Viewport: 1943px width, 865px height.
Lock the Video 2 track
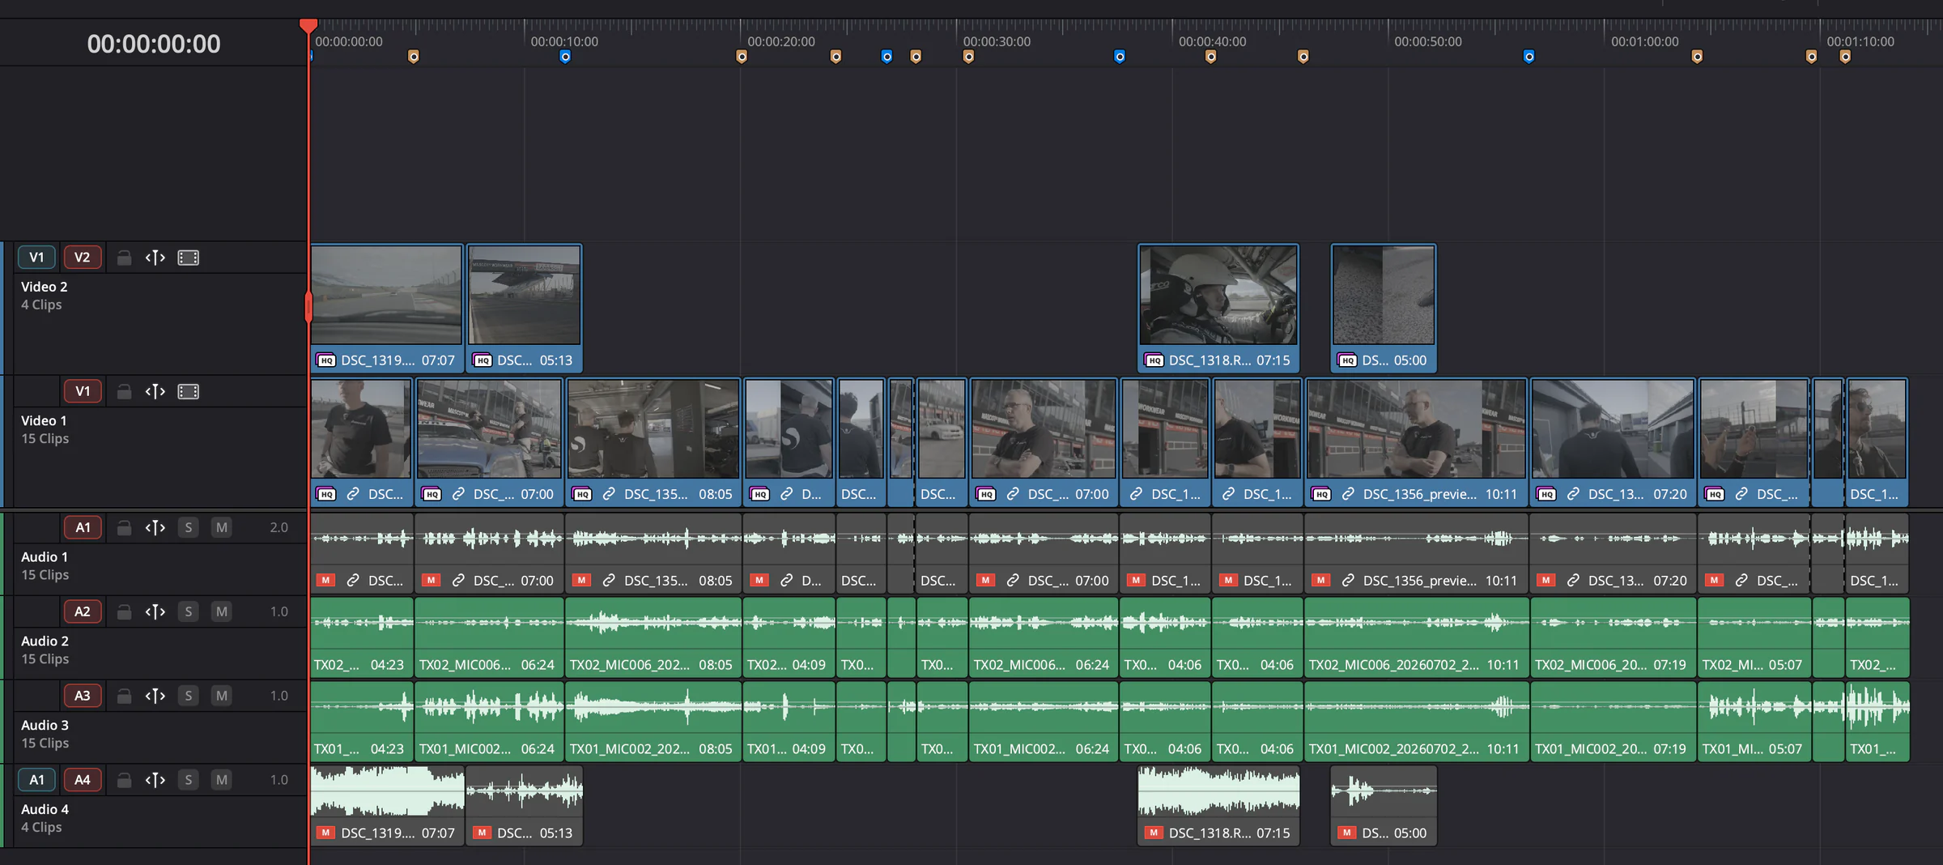[x=124, y=258]
